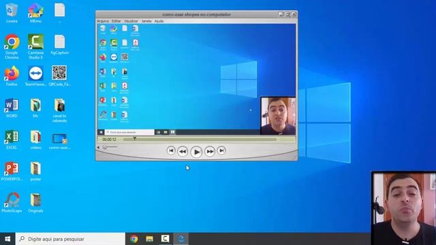The image size is (436, 245).
Task: Open the Windows Start menu
Action: tap(7, 239)
